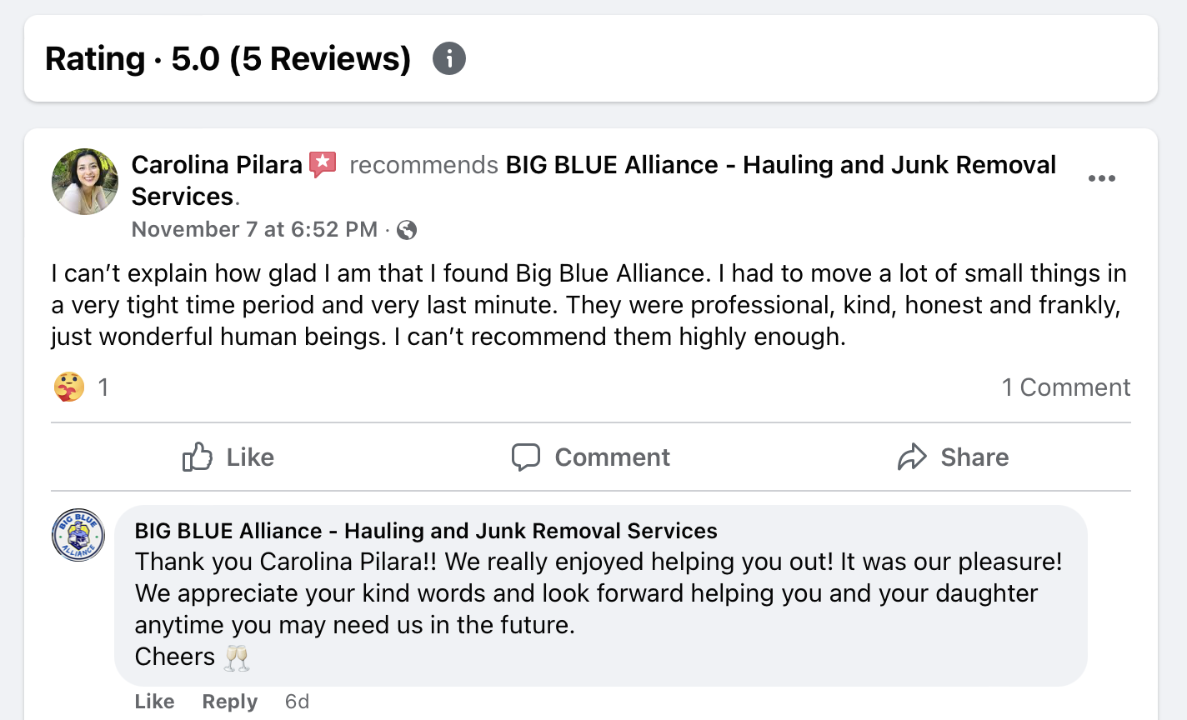Screen dimensions: 1187x720
Task: Click the red star recommendation badge
Action: pos(323,164)
